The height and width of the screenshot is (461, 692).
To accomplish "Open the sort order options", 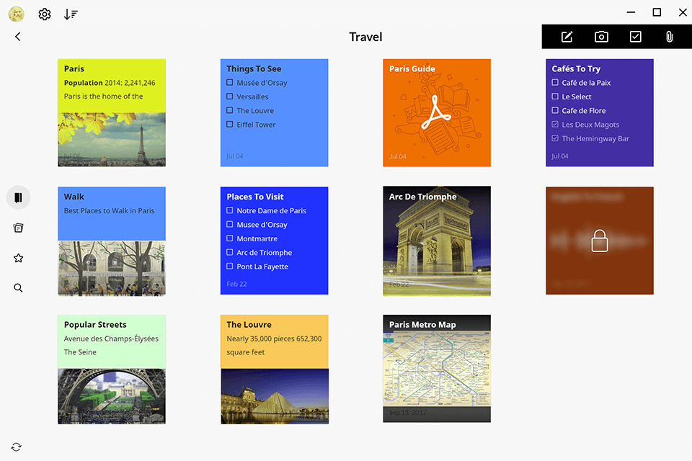I will pos(71,14).
